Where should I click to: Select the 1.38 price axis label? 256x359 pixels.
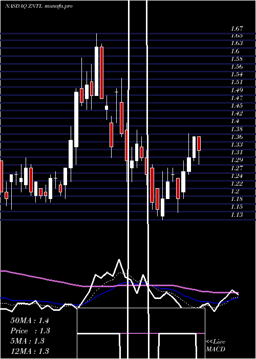237,129
